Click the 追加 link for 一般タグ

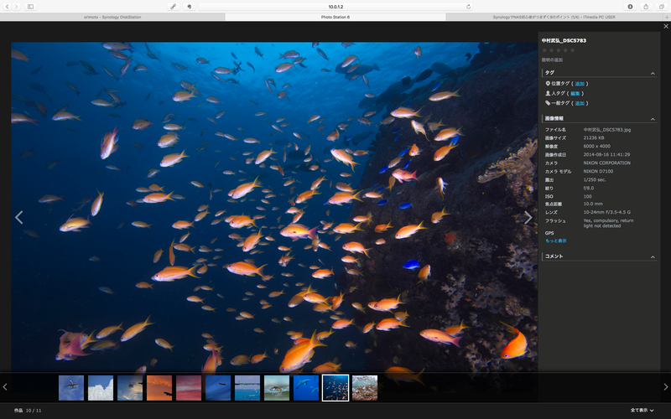click(x=580, y=103)
